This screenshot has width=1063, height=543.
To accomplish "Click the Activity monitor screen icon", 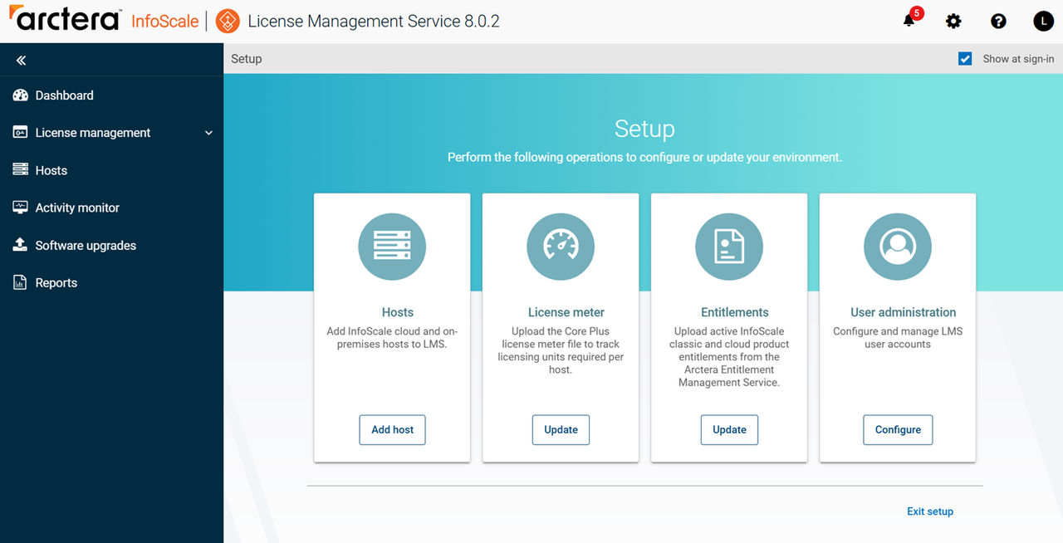I will point(21,208).
